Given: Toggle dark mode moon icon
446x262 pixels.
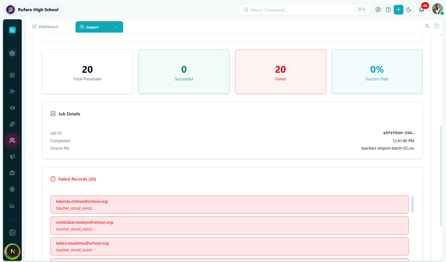Looking at the screenshot, I should point(409,10).
